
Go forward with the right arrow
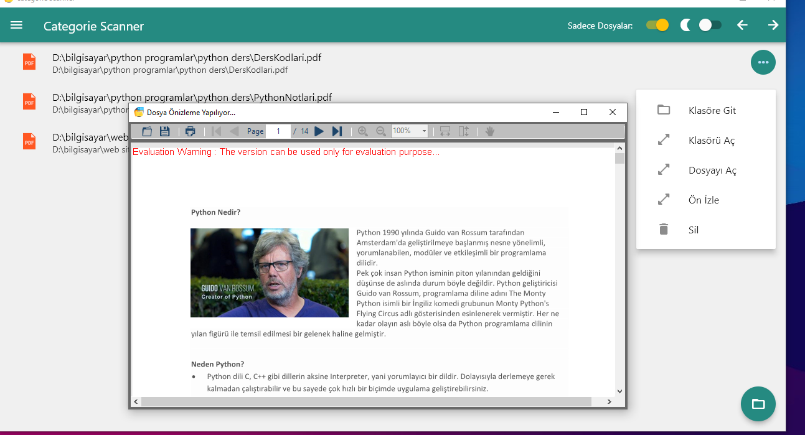(x=773, y=25)
